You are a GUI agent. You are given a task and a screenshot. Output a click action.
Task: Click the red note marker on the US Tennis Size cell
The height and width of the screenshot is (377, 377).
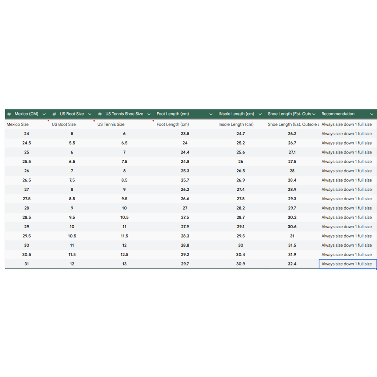tap(153, 121)
